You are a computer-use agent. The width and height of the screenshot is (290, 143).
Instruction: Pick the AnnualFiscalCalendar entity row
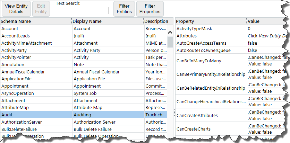coord(35,72)
